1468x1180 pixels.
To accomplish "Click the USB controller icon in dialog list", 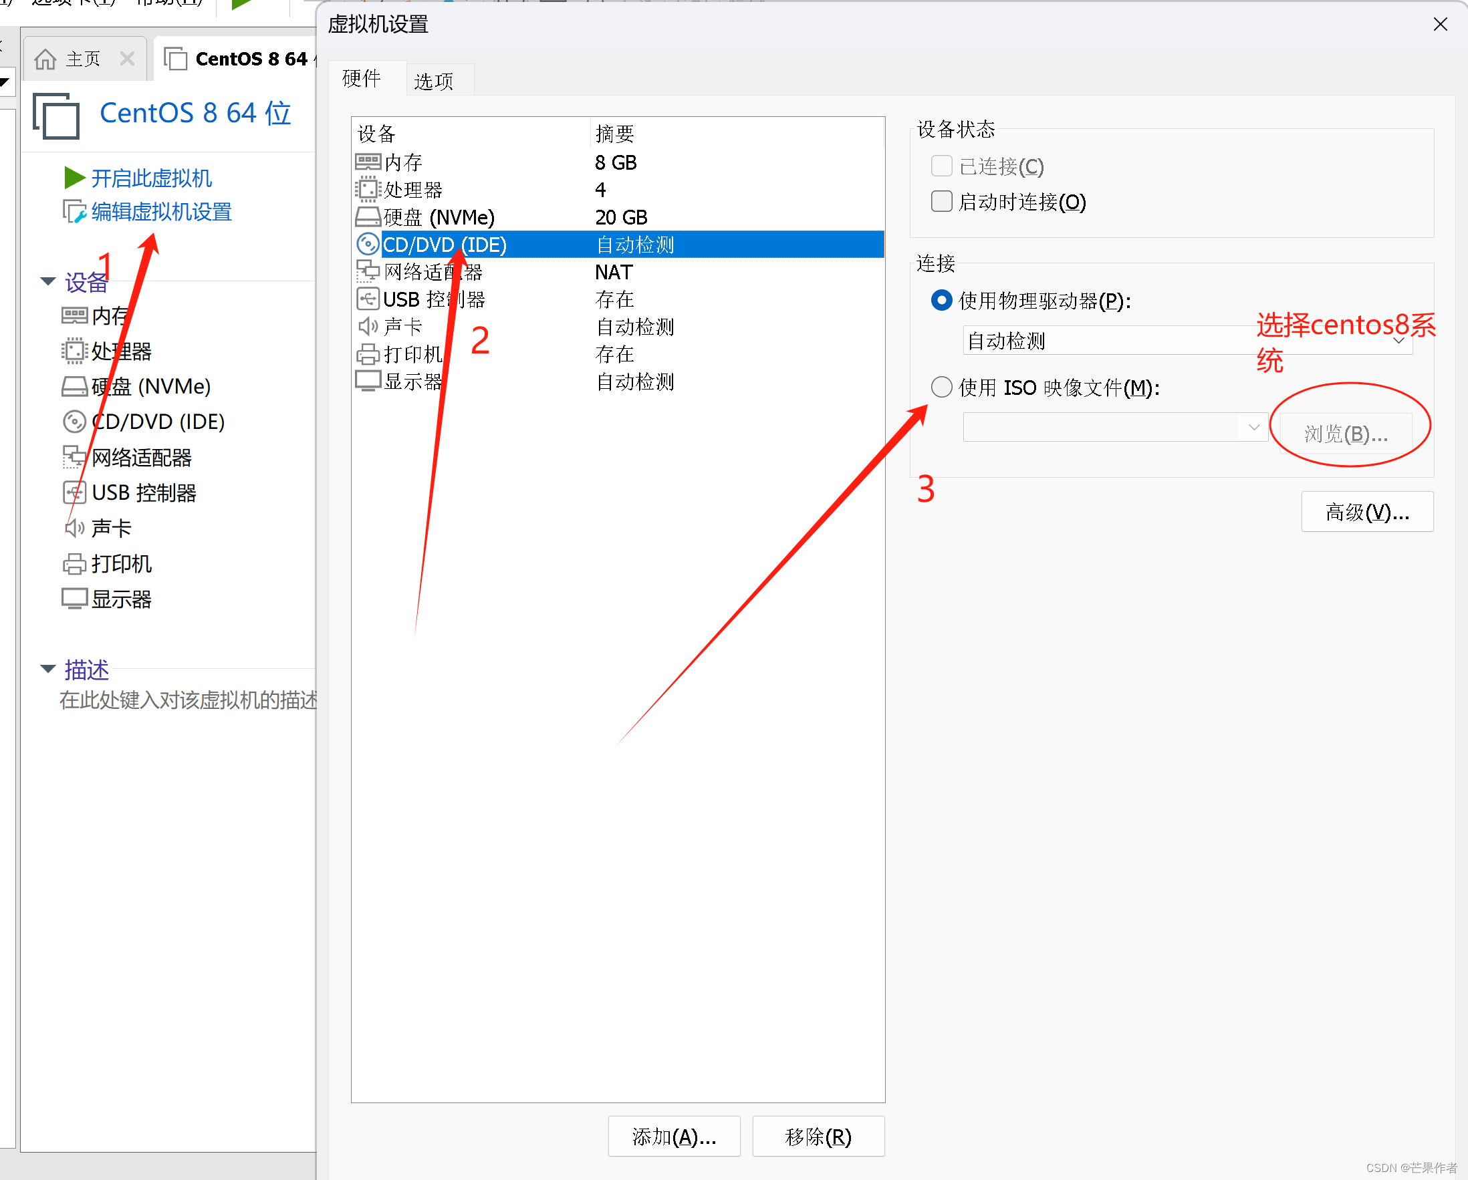I will point(368,299).
